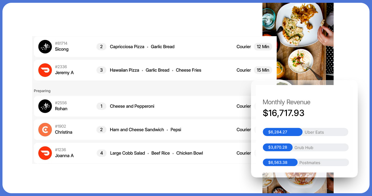Click the 15 Min courier time pill
372x196 pixels.
263,70
